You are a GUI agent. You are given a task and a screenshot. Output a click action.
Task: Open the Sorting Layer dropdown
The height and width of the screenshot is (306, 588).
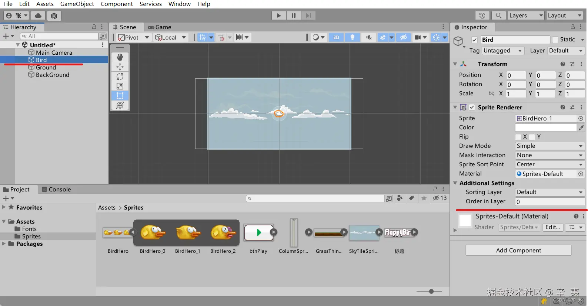click(x=549, y=192)
